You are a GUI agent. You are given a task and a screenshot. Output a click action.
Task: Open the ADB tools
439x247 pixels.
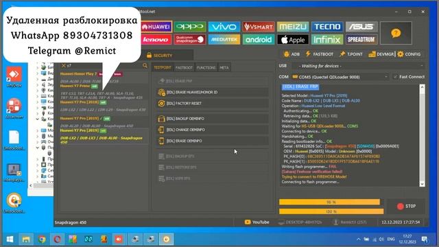click(x=292, y=54)
